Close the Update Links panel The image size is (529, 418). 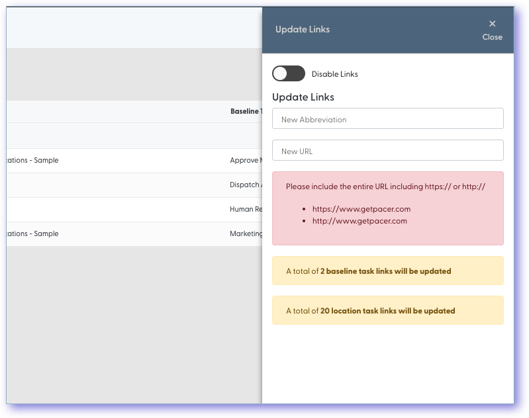(492, 30)
